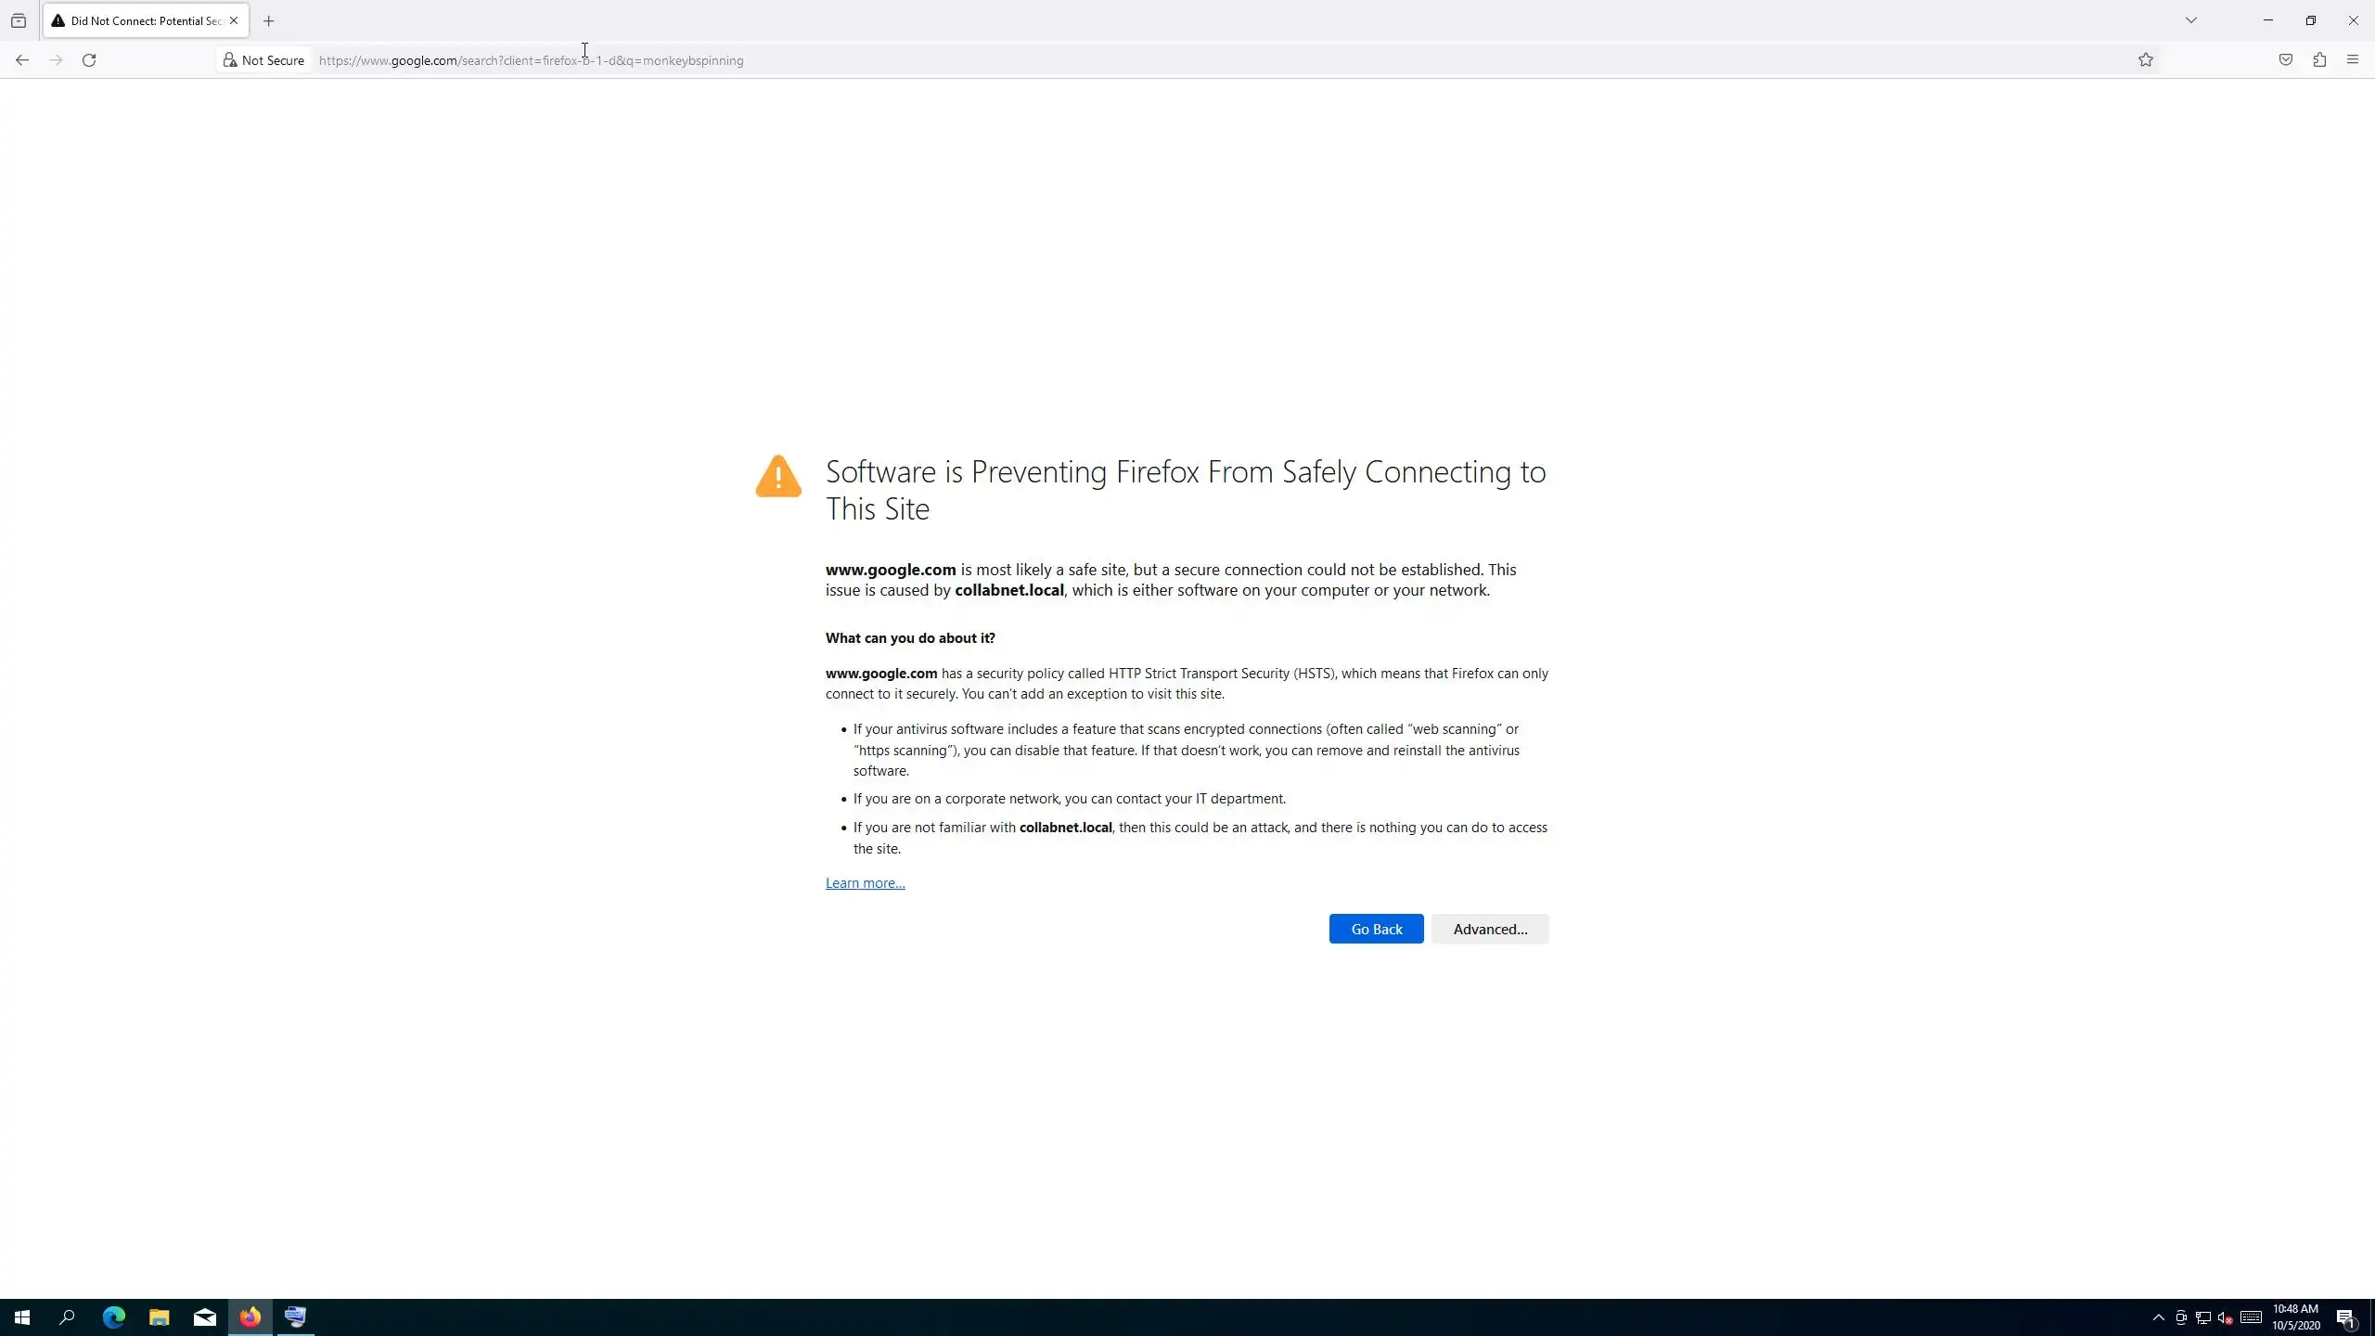Go back using the toolbar arrow
Screen dimensions: 2375x1336
click(22, 60)
